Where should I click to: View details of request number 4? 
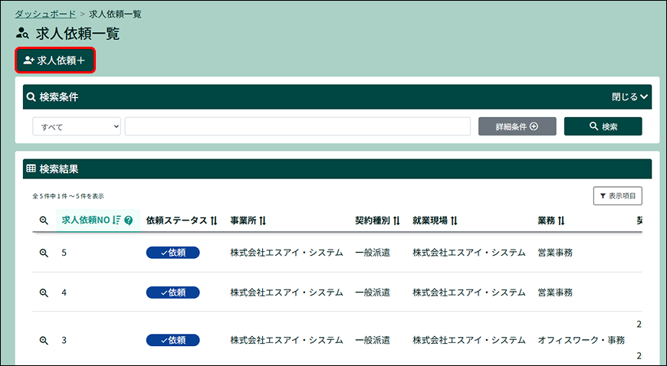pyautogui.click(x=44, y=292)
